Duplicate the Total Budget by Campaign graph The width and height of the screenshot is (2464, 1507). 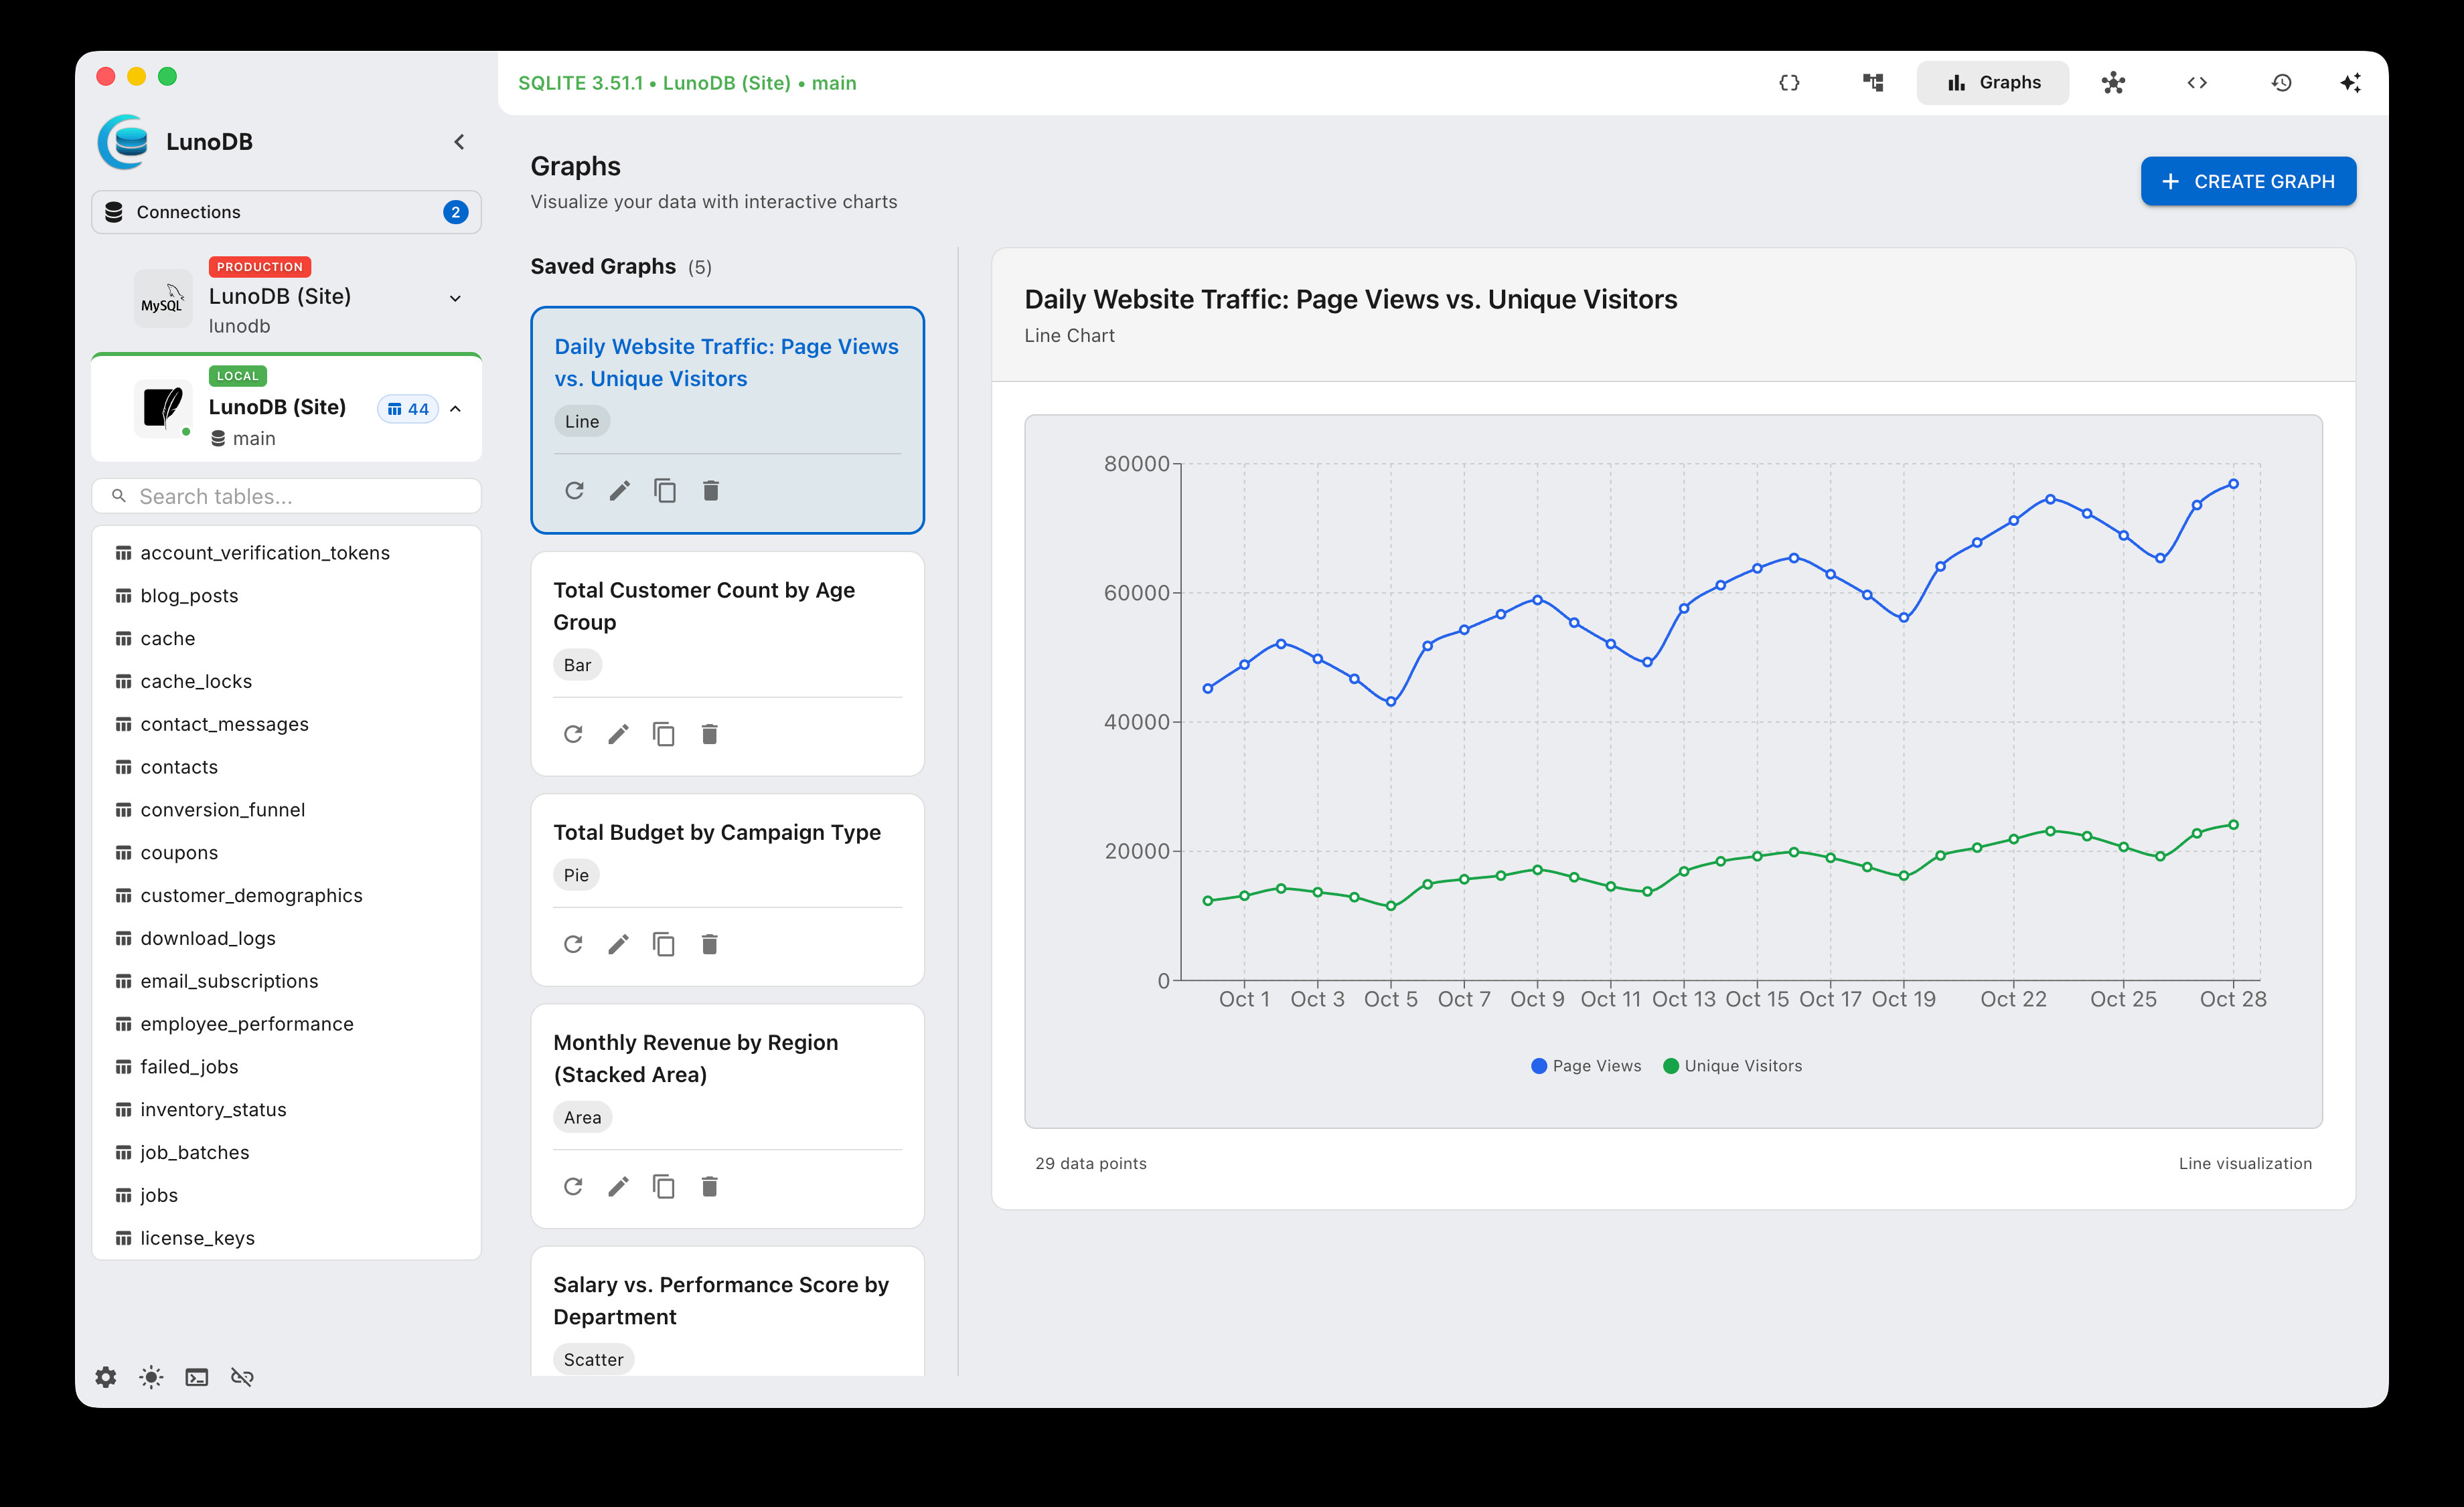click(x=664, y=944)
